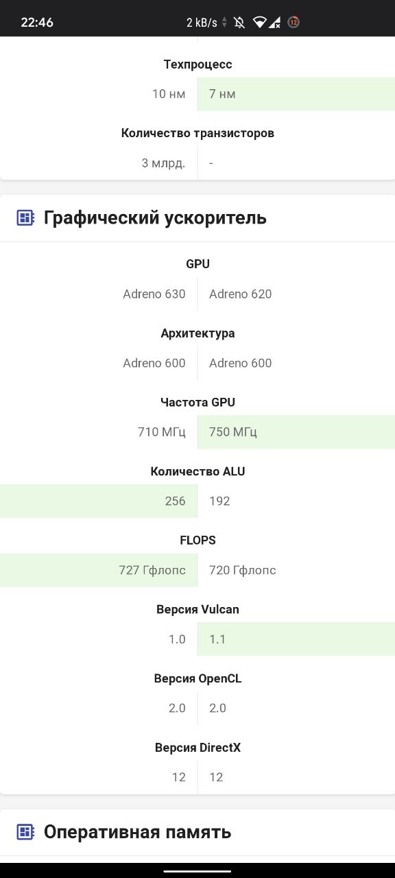Tap the Adreno 630 GPU value
Screen dimensions: 395x878
tap(154, 294)
